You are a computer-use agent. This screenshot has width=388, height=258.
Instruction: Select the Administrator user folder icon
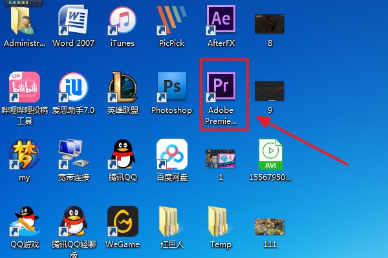pos(24,21)
